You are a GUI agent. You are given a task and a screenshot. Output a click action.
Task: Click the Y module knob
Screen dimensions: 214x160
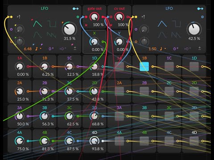pyautogui.click(x=119, y=42)
